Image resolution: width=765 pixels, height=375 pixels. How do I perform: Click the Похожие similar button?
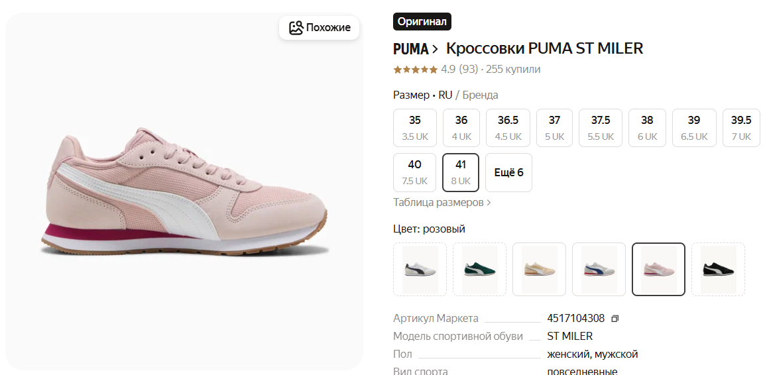(x=320, y=28)
